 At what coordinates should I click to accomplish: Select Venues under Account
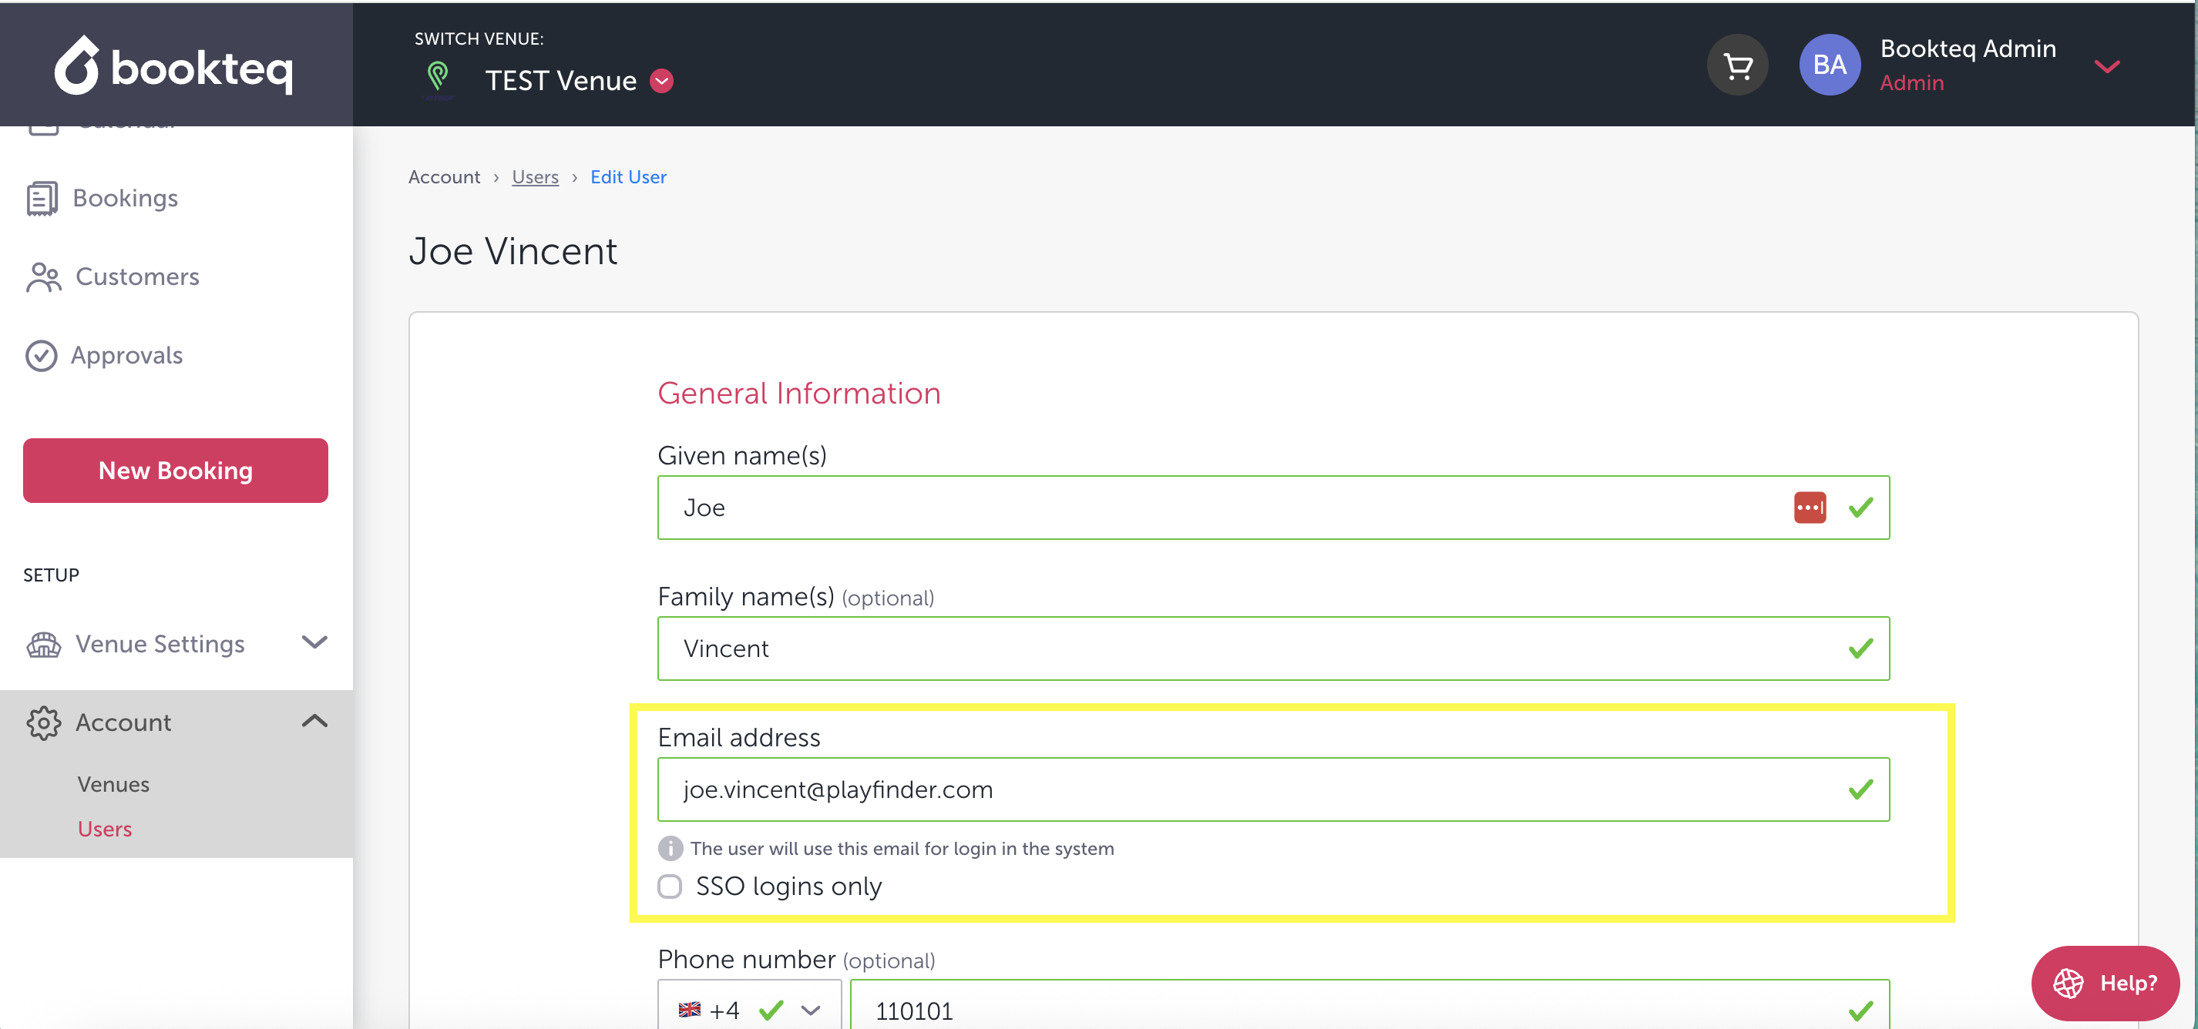point(113,783)
